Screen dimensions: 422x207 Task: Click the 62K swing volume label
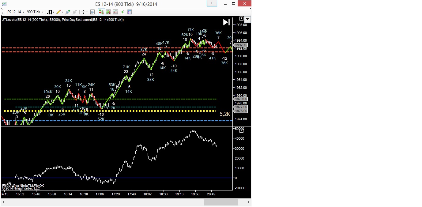[x=185, y=35]
